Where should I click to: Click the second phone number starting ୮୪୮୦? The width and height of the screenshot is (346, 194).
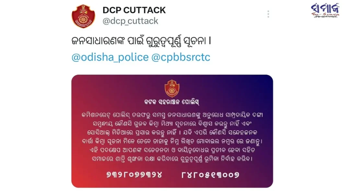(x=210, y=175)
